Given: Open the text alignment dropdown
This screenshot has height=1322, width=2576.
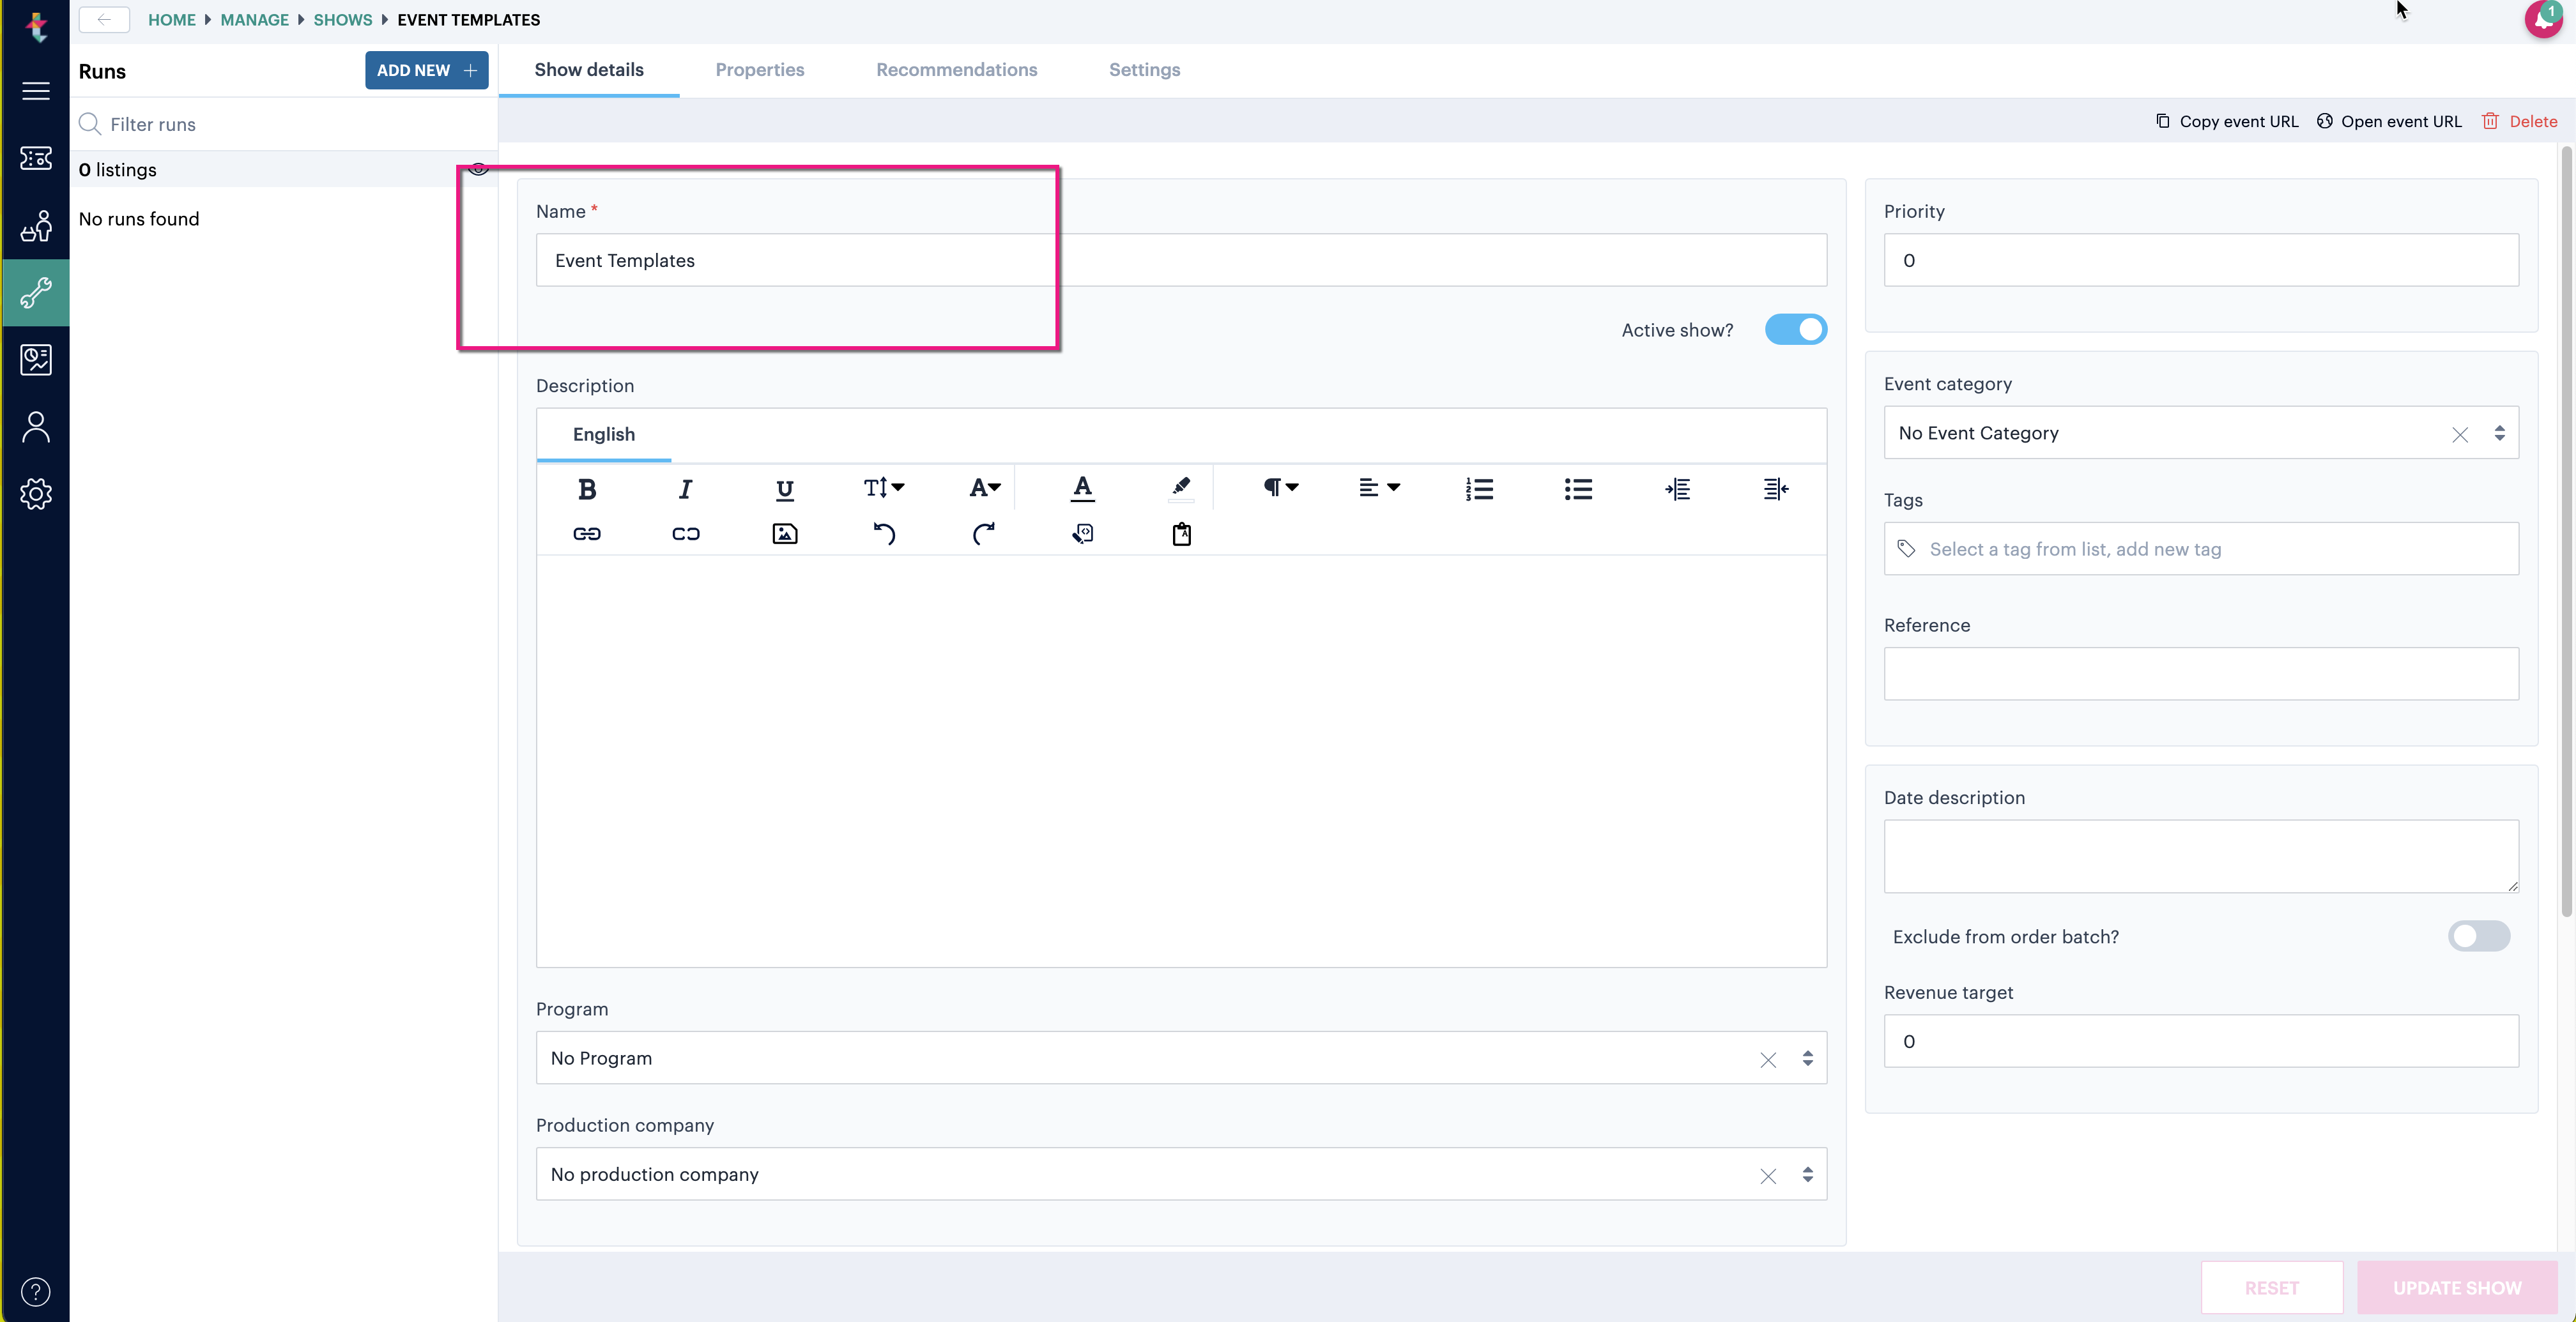Looking at the screenshot, I should 1379,488.
